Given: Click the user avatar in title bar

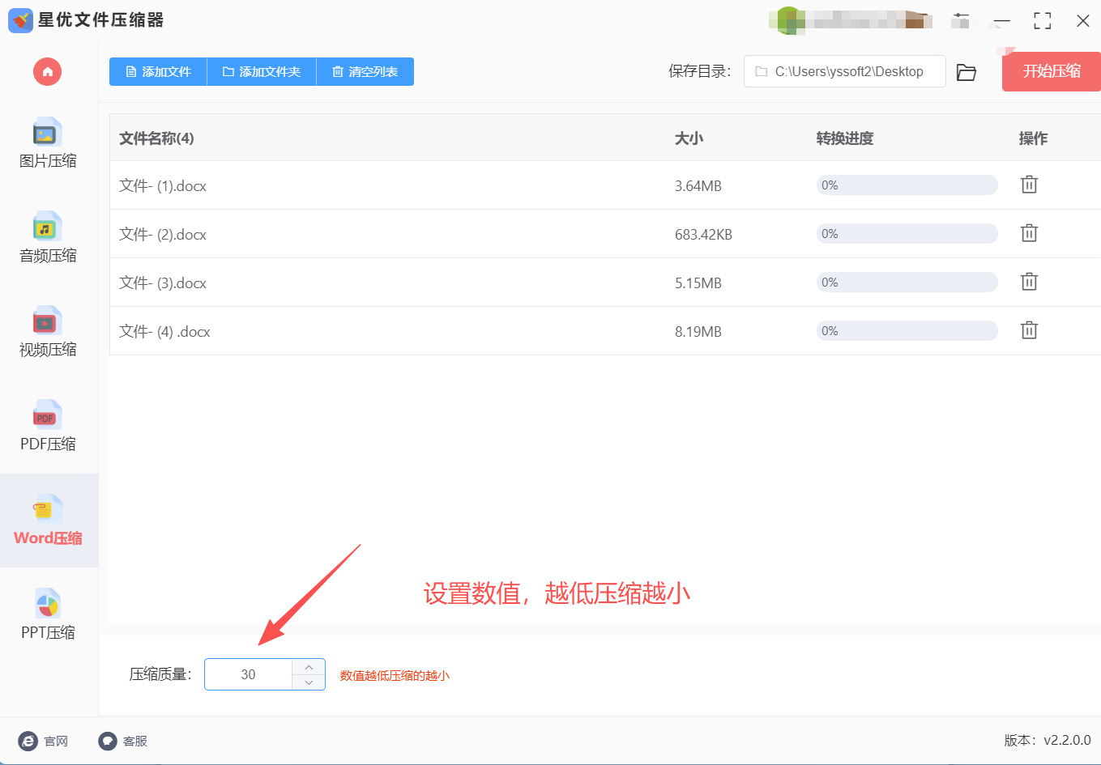Looking at the screenshot, I should pyautogui.click(x=788, y=20).
